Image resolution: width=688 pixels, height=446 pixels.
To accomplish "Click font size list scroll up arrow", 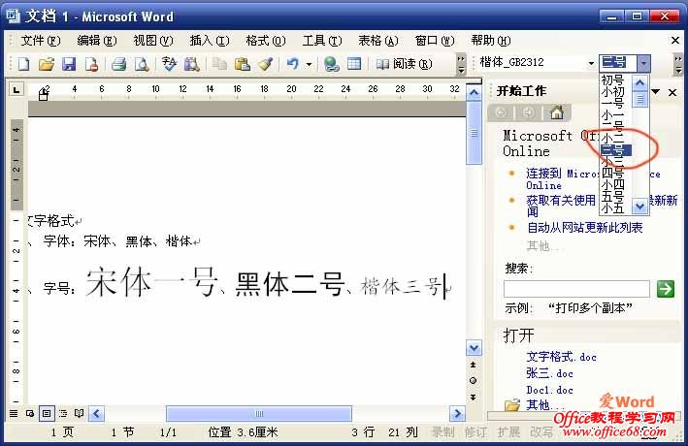I will coord(639,82).
